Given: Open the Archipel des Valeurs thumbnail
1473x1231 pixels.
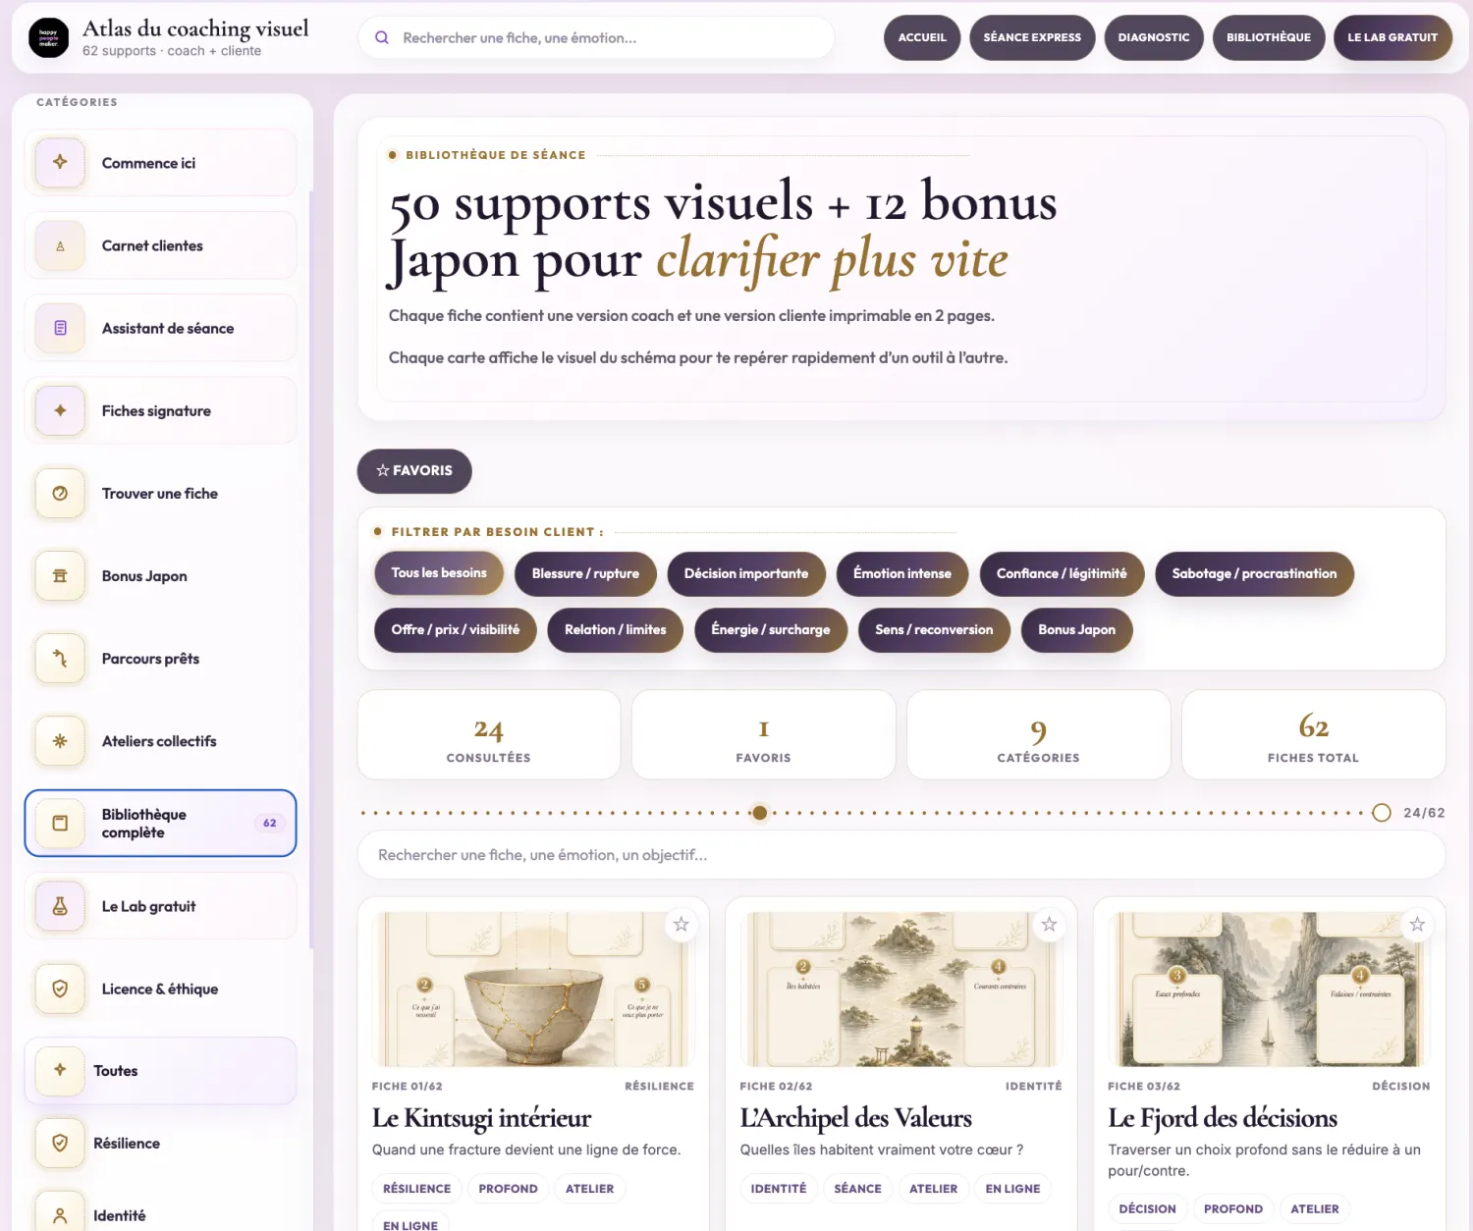Looking at the screenshot, I should pyautogui.click(x=901, y=989).
